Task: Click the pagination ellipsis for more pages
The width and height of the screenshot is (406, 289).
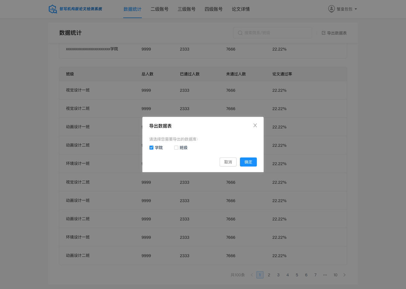Action: [x=325, y=275]
